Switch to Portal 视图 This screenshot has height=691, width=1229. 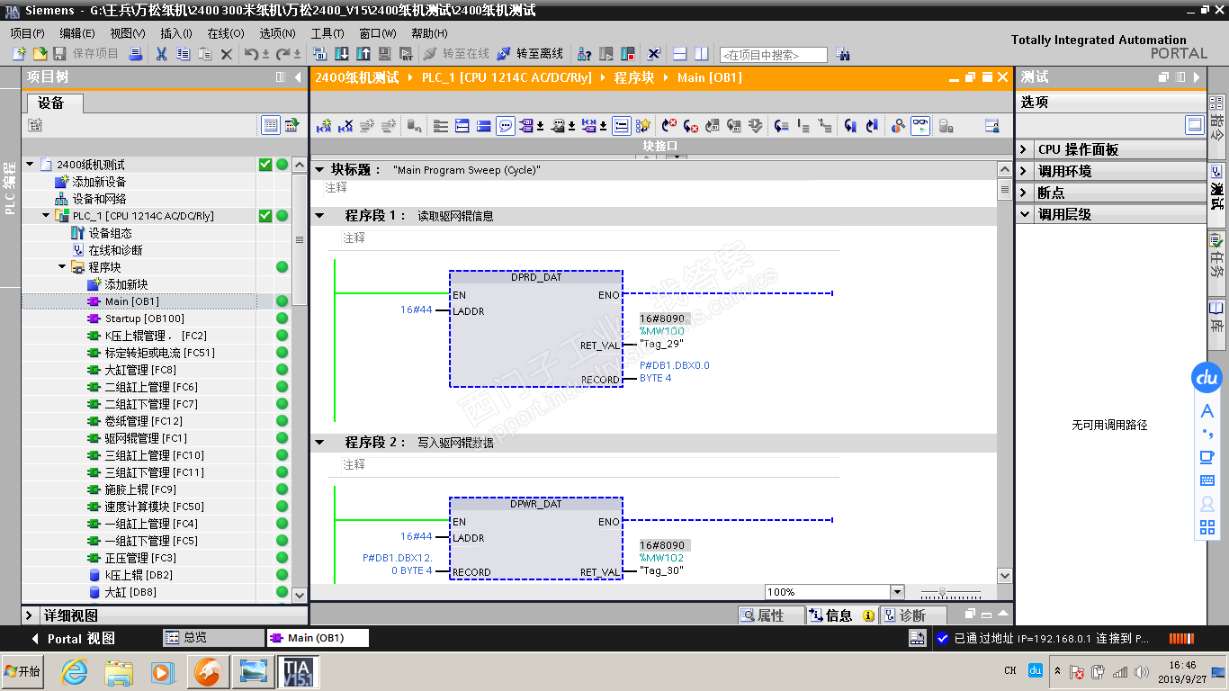[x=73, y=639]
